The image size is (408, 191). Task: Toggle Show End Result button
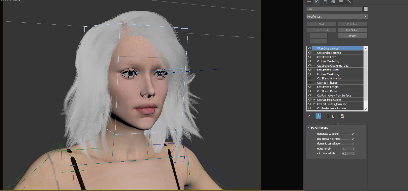[x=318, y=116]
